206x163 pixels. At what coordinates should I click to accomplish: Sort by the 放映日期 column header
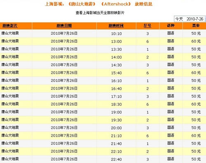(x=64, y=26)
